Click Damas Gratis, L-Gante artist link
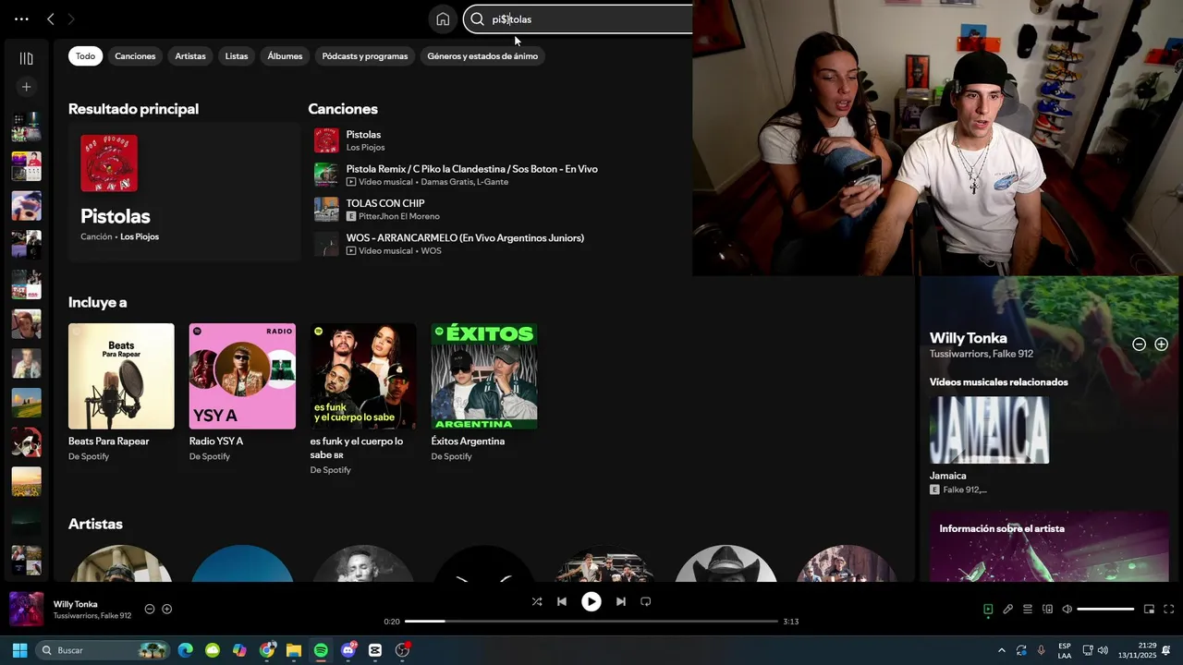 click(x=465, y=182)
